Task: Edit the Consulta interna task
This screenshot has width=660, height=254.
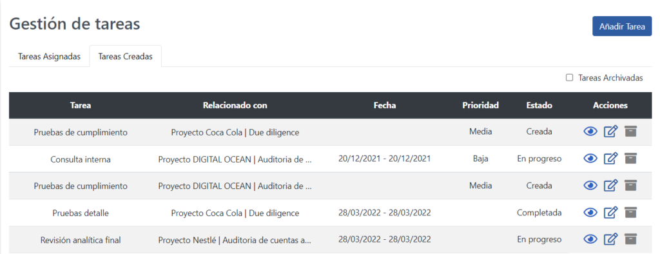Action: (x=610, y=159)
